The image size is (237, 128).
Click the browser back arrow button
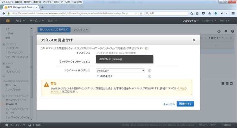click(4, 13)
